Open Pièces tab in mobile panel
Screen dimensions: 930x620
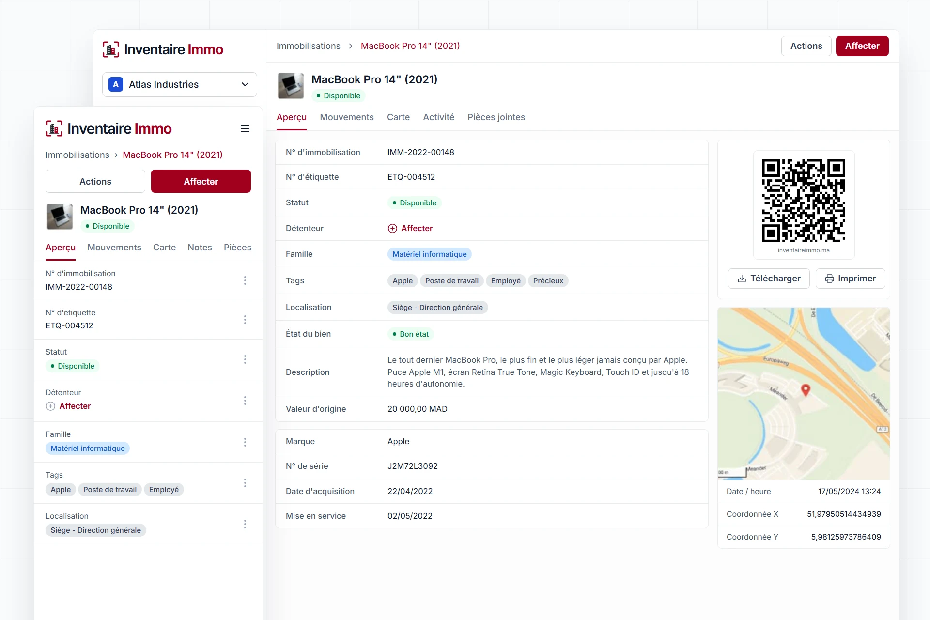pyautogui.click(x=237, y=248)
